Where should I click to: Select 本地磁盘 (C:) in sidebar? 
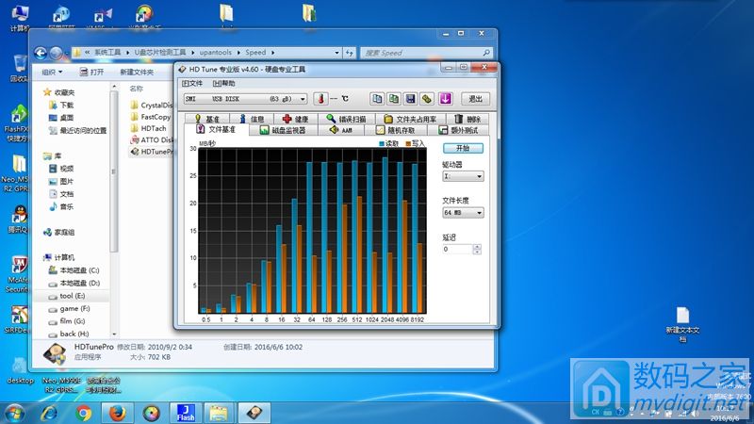(74, 270)
